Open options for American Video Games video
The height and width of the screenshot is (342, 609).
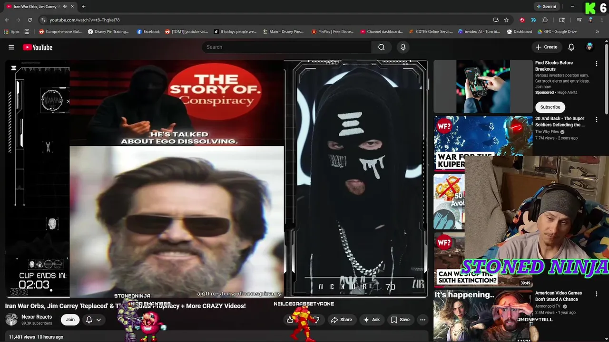(596, 294)
